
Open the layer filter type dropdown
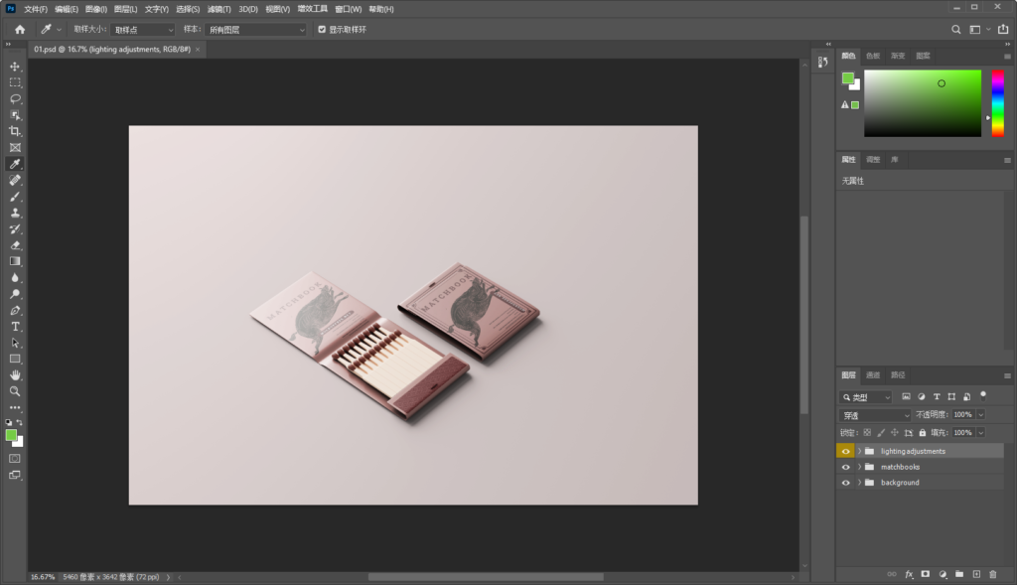(866, 397)
